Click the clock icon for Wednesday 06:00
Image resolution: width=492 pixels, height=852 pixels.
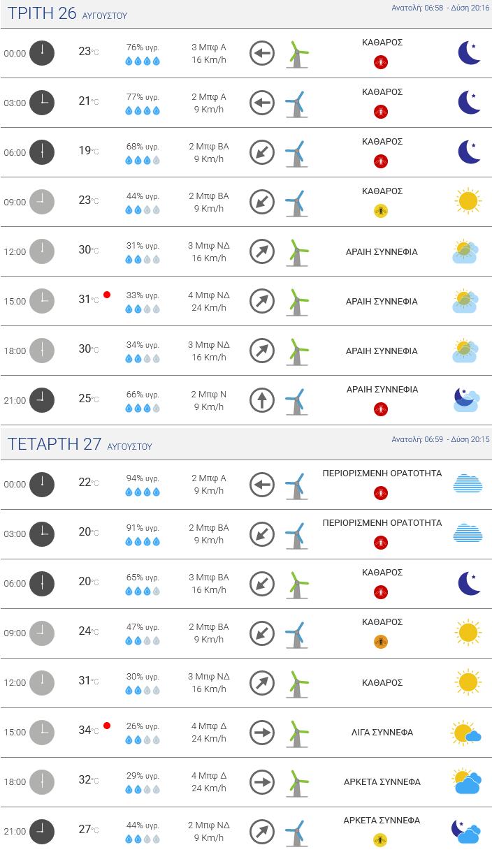click(42, 584)
